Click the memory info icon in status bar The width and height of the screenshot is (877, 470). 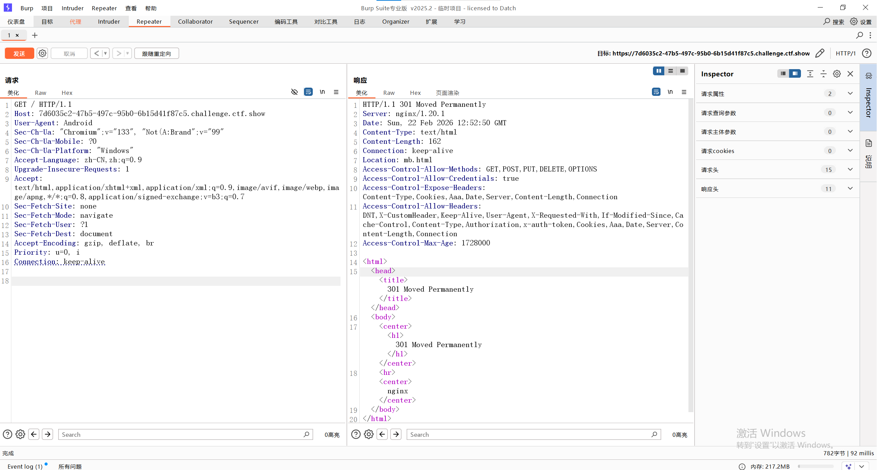(x=742, y=467)
